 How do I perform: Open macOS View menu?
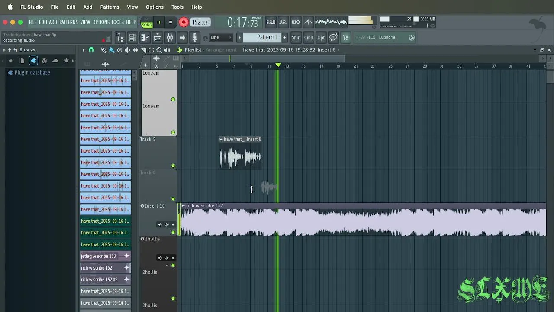coord(132,7)
